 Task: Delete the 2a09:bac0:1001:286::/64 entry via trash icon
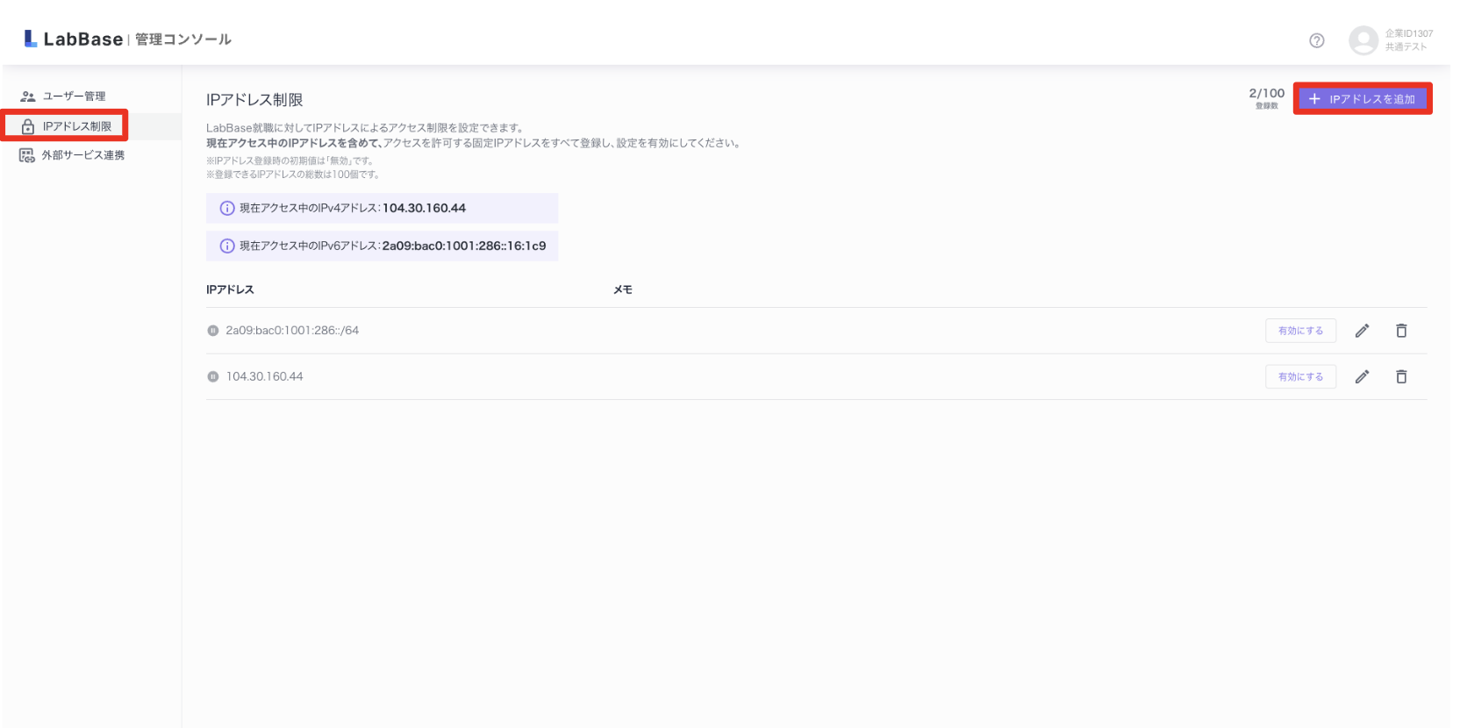(x=1401, y=331)
